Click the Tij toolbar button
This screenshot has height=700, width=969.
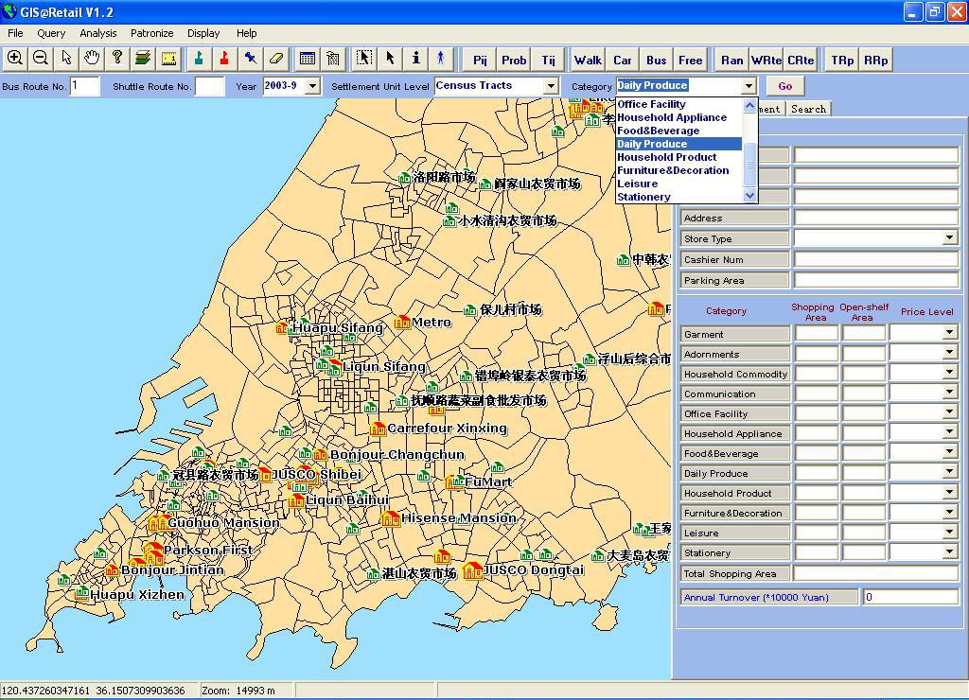pos(548,60)
